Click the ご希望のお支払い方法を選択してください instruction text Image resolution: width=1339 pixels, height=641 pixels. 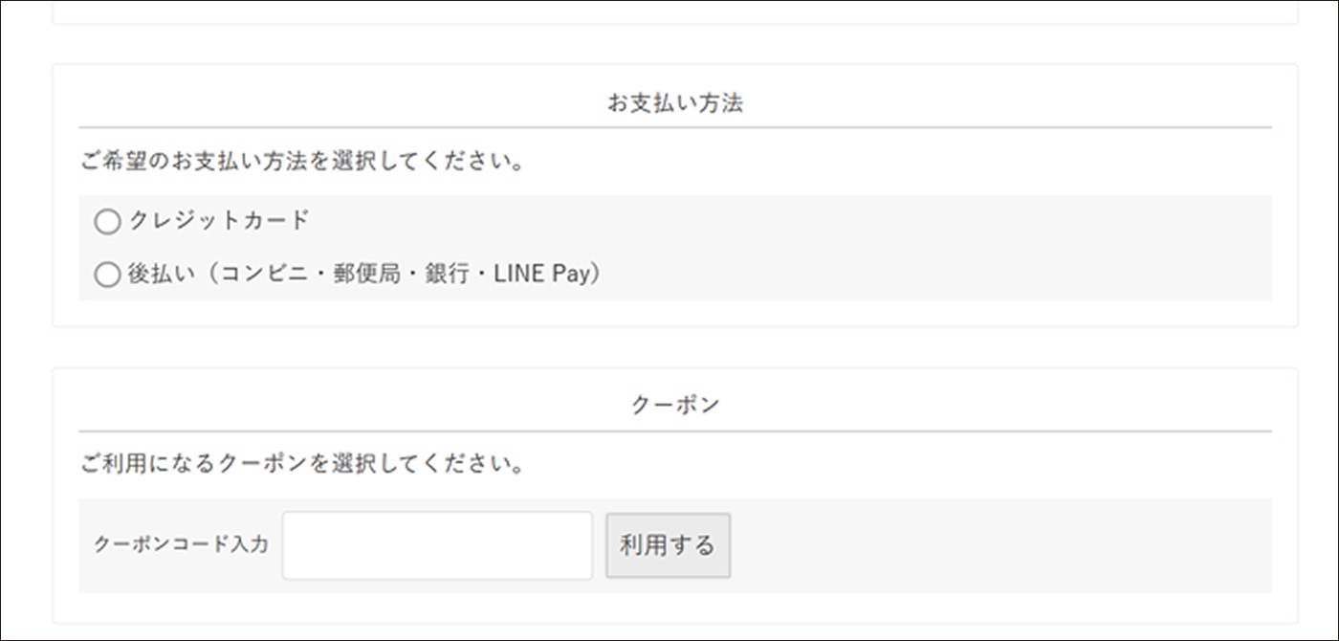tap(303, 162)
